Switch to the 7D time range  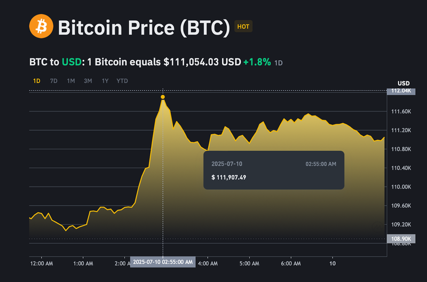[53, 81]
